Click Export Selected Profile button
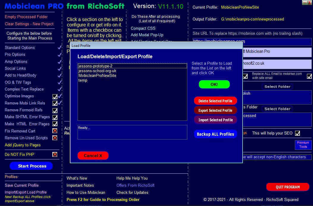Screen dimensions: 313x206 tap(216, 110)
